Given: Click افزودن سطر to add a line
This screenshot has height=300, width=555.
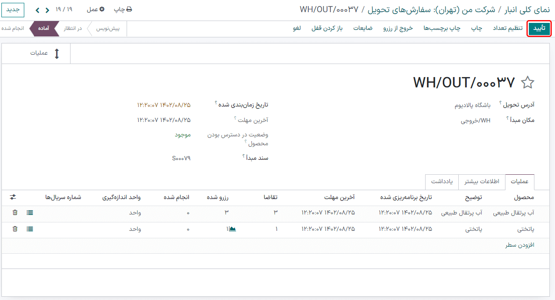Looking at the screenshot, I should [519, 245].
